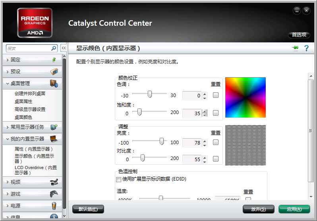Viewport: 317px width, 221px height.
Task: Click the 饱和度 value field showing 35
Action: coord(192,113)
